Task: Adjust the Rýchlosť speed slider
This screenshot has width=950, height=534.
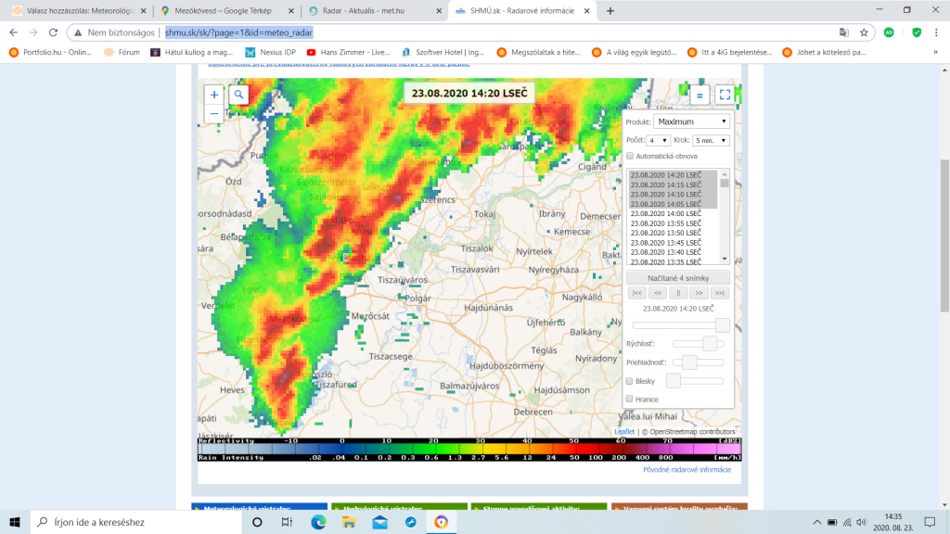Action: (x=711, y=344)
